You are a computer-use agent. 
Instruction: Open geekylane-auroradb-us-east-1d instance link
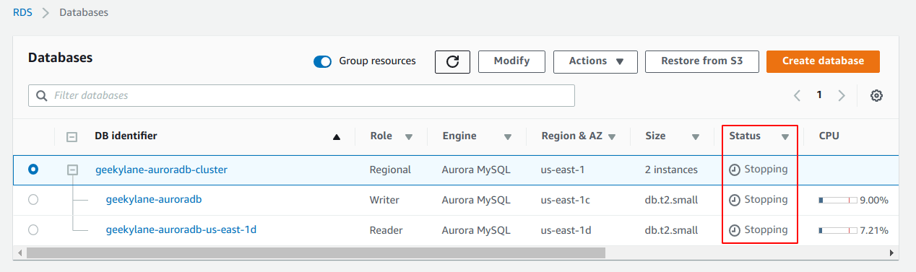181,229
